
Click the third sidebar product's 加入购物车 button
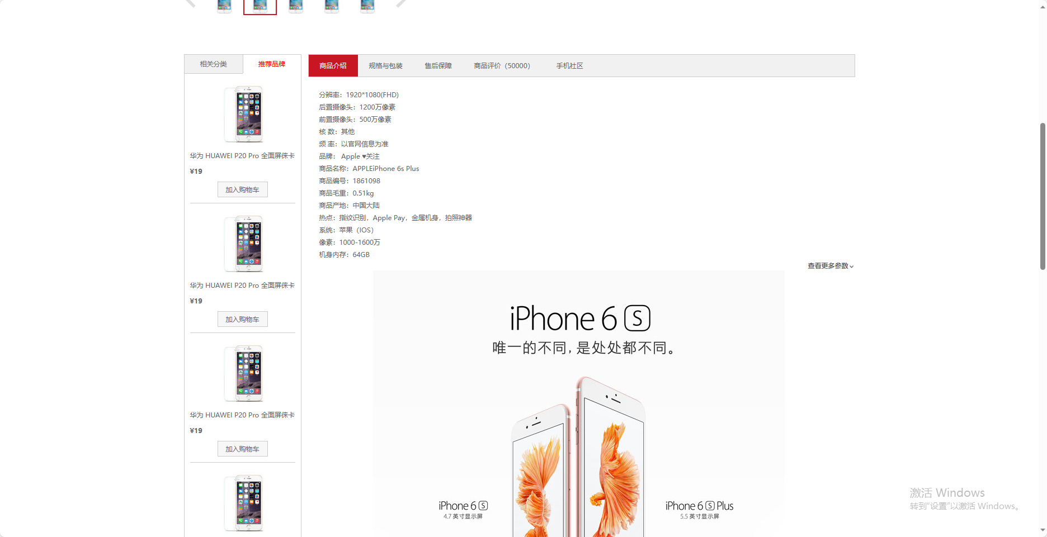(242, 449)
